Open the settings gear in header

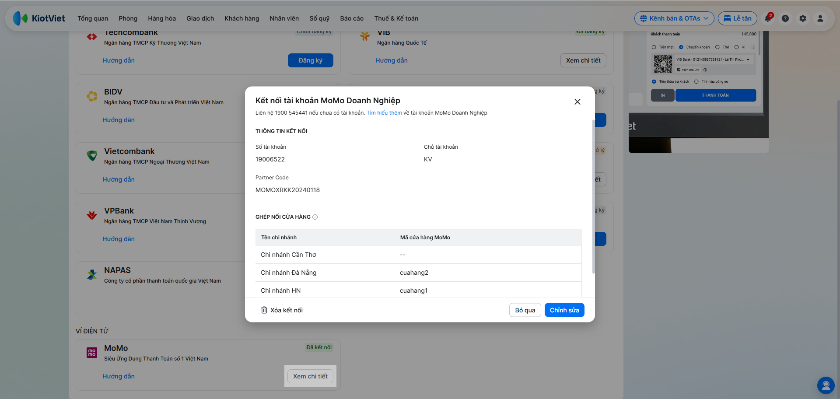point(803,18)
